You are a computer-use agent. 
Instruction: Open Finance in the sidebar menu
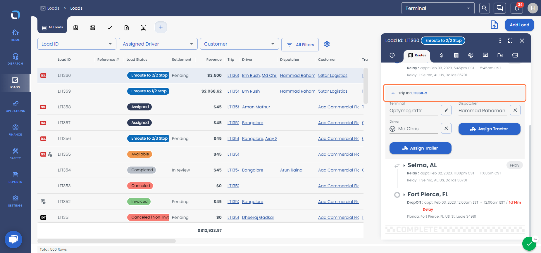[x=15, y=130]
